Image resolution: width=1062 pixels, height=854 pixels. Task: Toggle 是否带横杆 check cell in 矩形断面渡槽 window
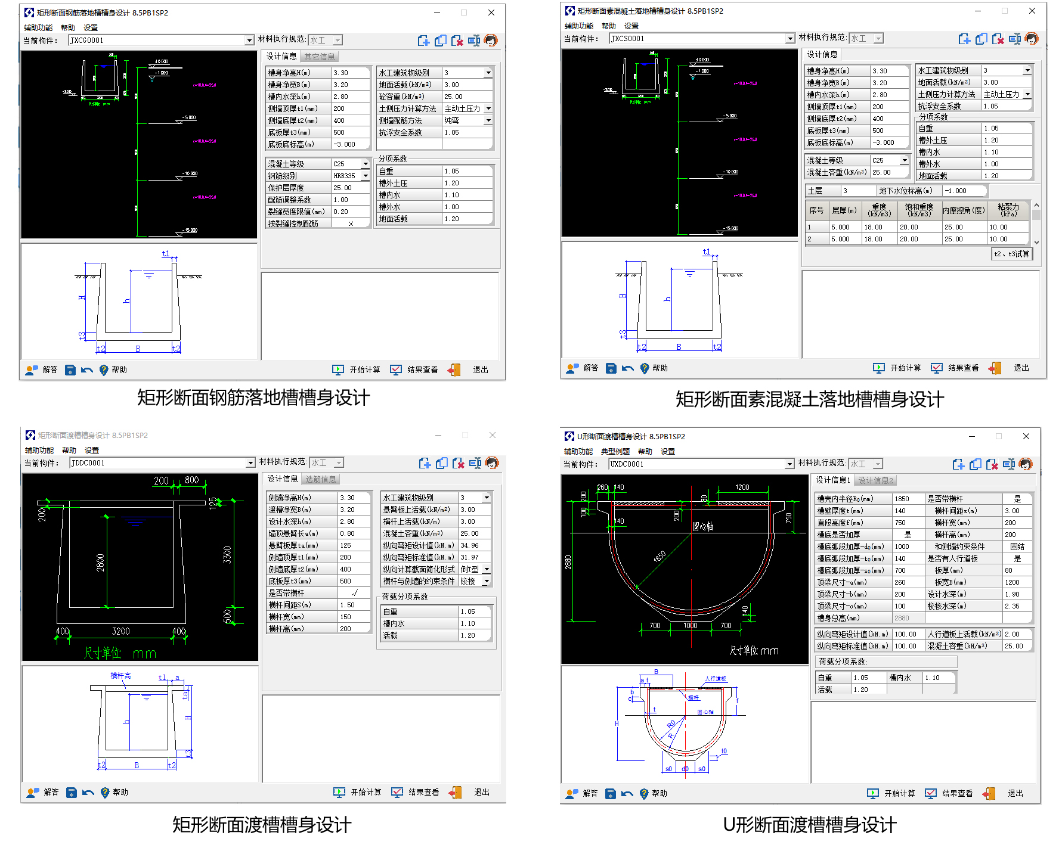tap(354, 593)
